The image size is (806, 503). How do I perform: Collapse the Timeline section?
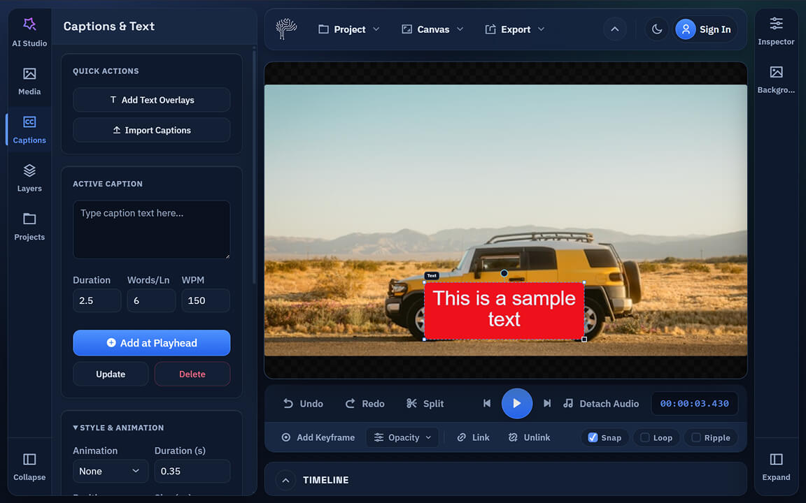click(285, 480)
